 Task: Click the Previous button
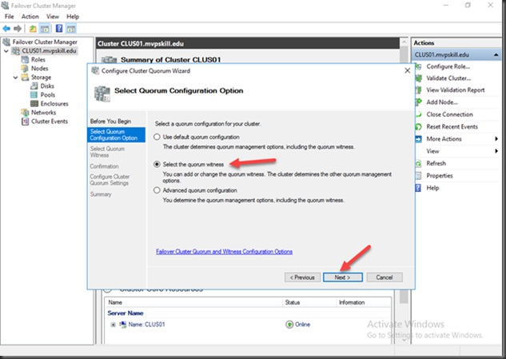(302, 277)
